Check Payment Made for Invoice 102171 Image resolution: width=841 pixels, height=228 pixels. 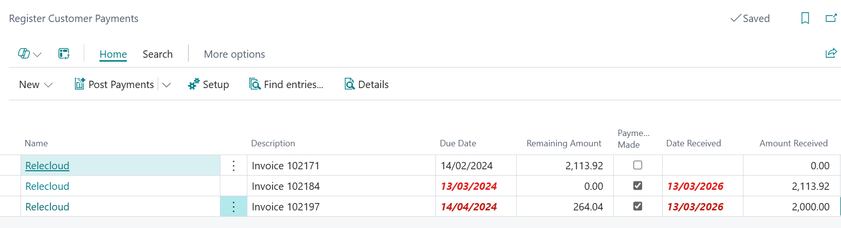[x=637, y=165]
